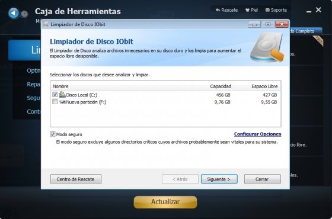Image resolution: width=332 pixels, height=219 pixels.
Task: Click the 456 GB capacity value
Action: [223, 95]
